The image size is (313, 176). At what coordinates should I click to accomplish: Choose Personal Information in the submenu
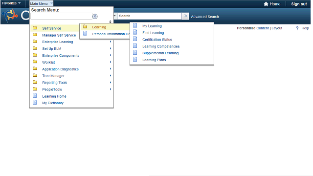[111, 34]
